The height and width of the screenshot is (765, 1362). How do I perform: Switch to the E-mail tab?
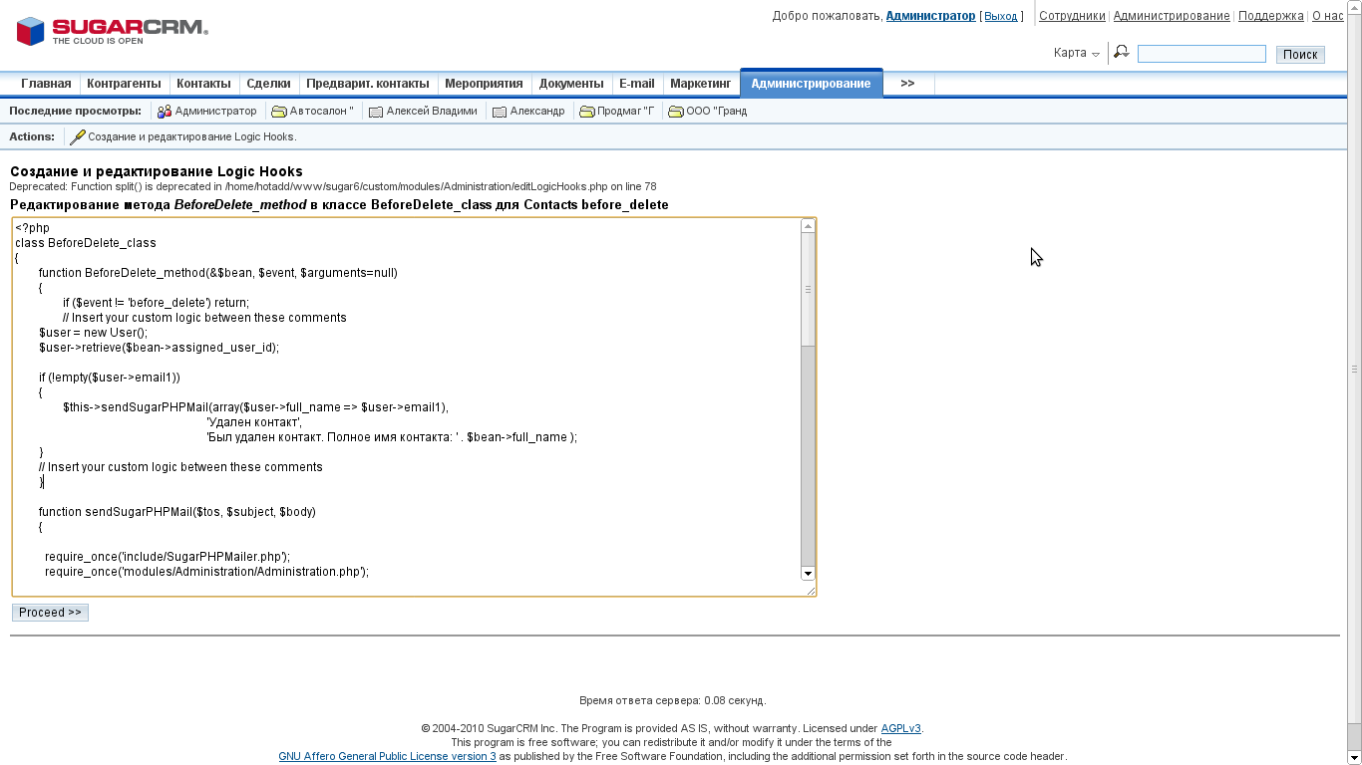pyautogui.click(x=636, y=84)
